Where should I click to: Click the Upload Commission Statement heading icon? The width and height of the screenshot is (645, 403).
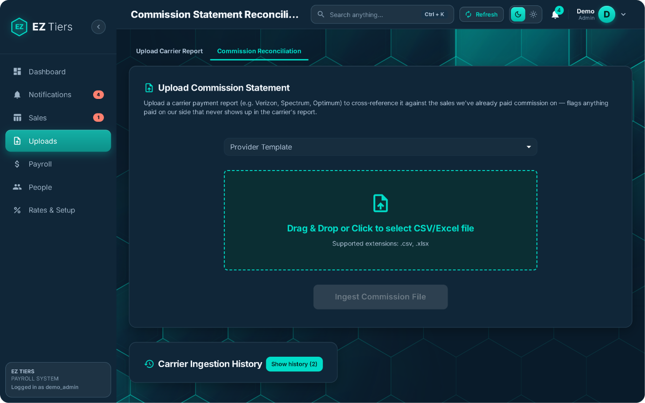(x=149, y=88)
